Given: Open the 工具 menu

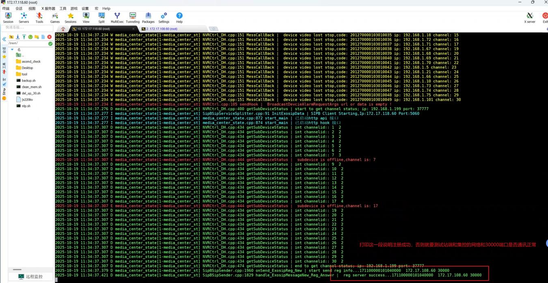Looking at the screenshot, I should point(63,8).
